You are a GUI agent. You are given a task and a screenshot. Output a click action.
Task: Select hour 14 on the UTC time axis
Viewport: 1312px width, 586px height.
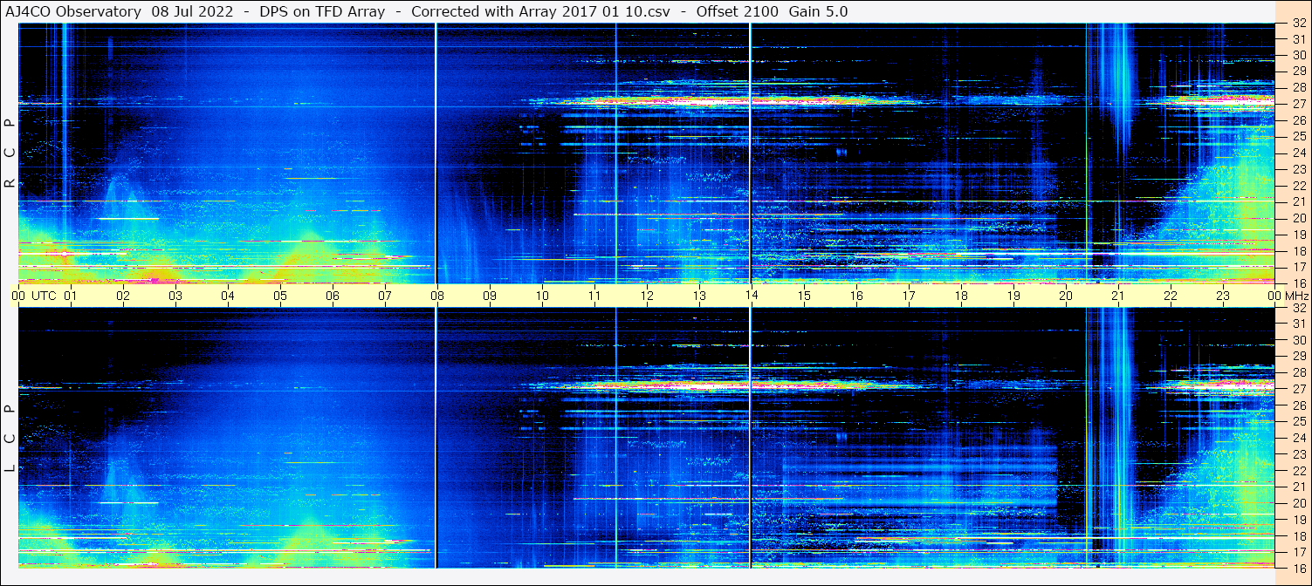click(x=752, y=296)
